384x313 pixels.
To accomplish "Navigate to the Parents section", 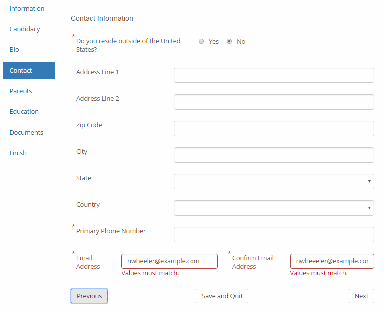I will [21, 91].
